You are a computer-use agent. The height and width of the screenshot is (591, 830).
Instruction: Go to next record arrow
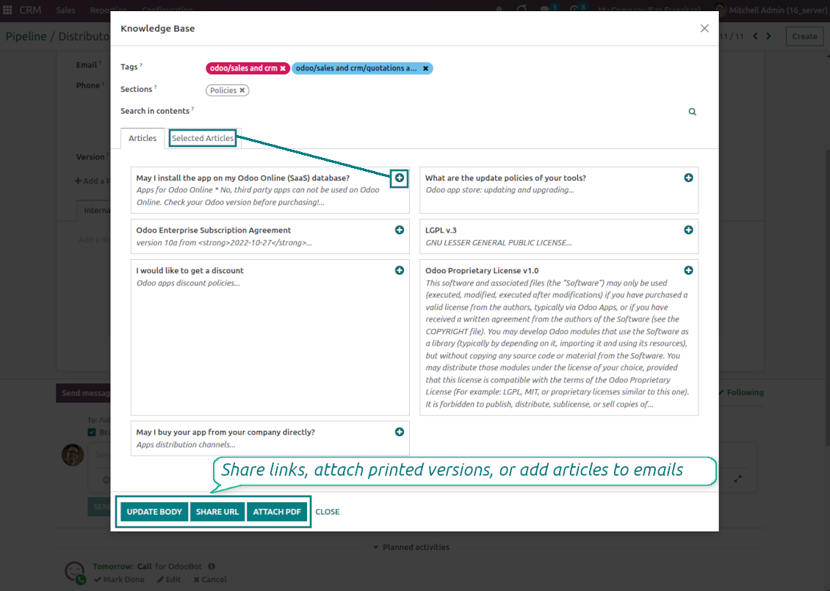pos(769,36)
